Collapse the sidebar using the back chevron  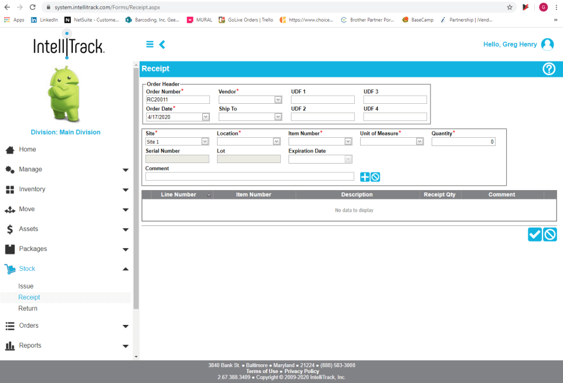(x=162, y=44)
